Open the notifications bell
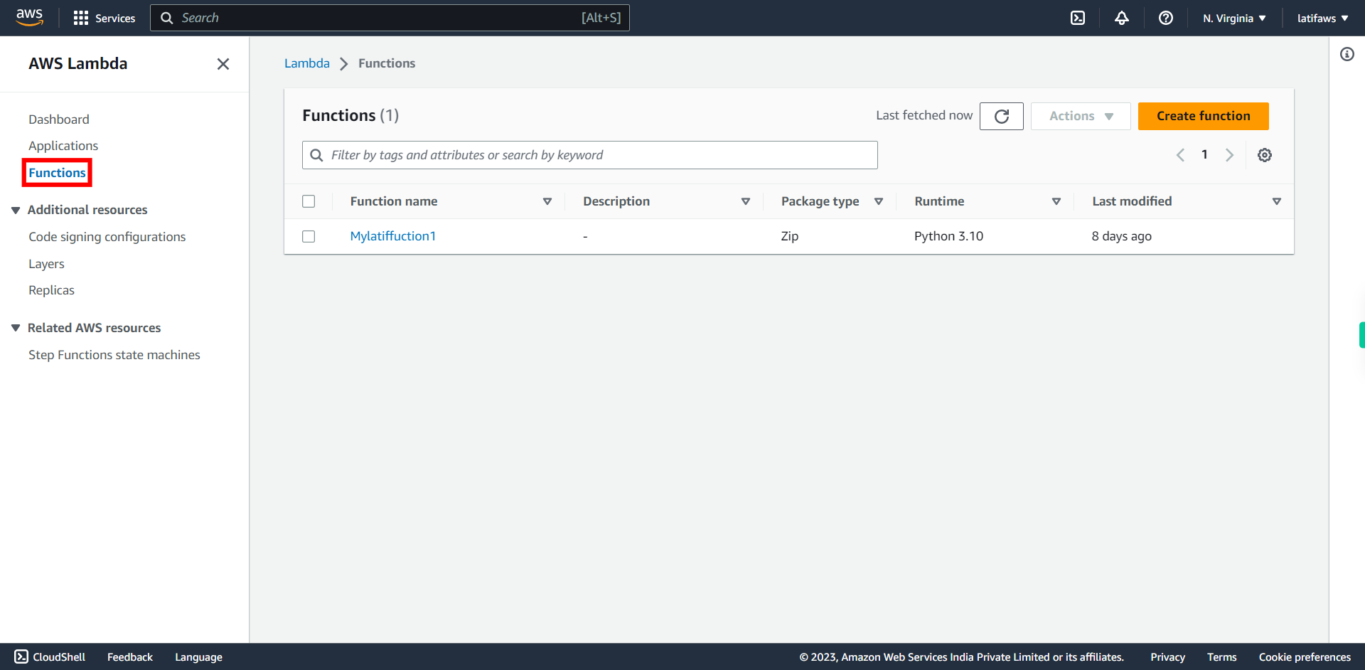Image resolution: width=1365 pixels, height=670 pixels. [x=1122, y=18]
